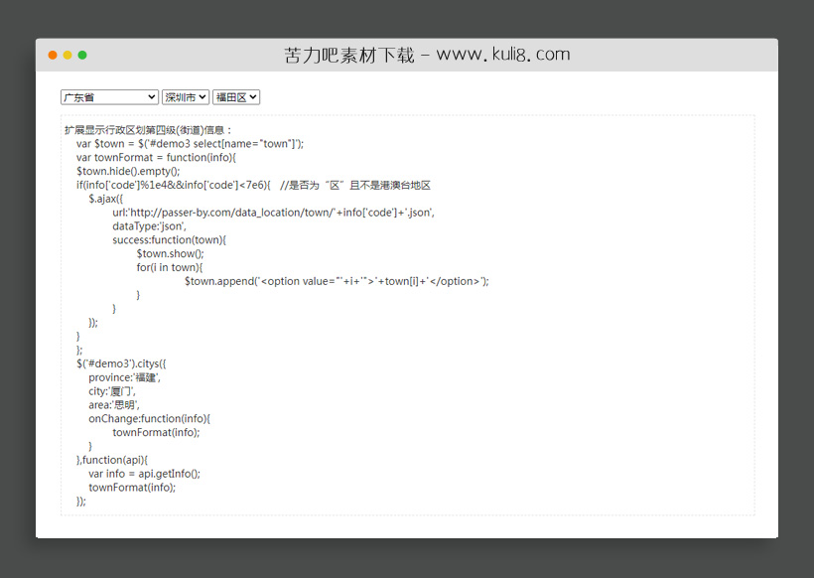Open the 福田区 district dropdown
This screenshot has height=578, width=814.
236,97
